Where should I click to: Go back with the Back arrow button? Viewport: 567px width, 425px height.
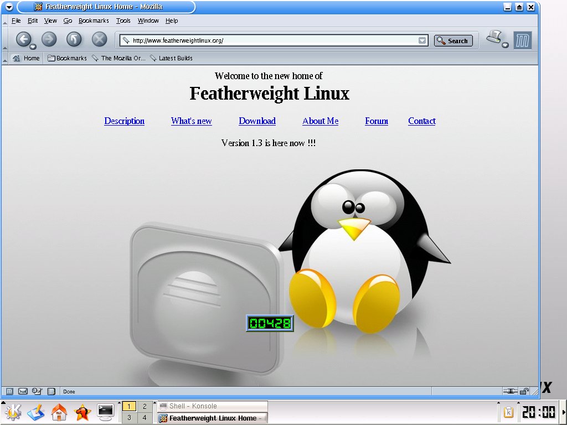23,39
